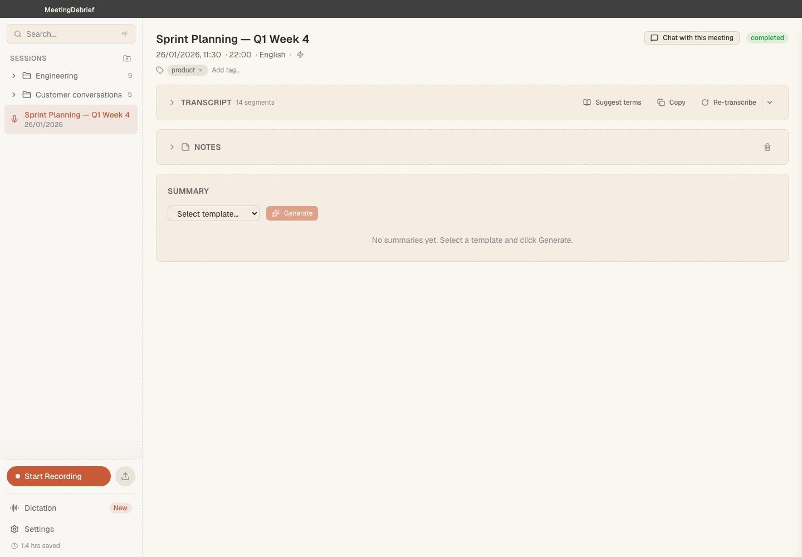Click the Sprint Planning meeting title
This screenshot has height=557, width=802.
(232, 39)
